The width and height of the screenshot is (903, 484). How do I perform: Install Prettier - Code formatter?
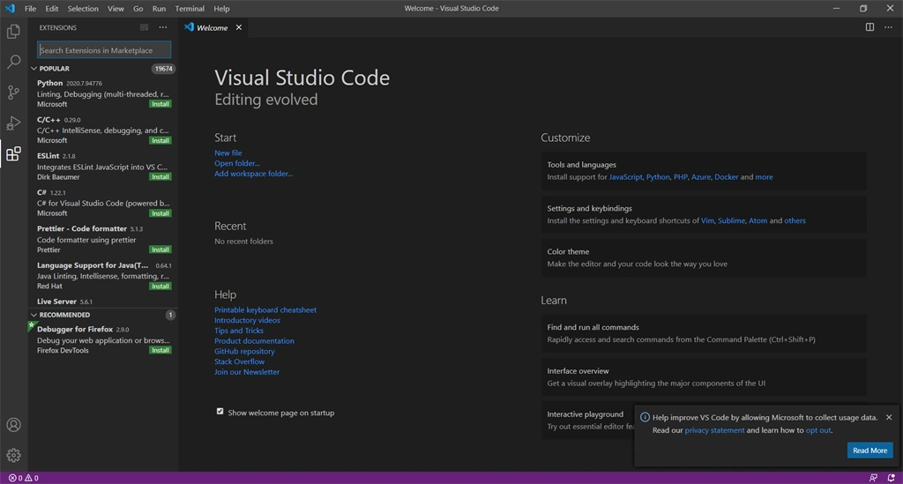click(x=160, y=249)
